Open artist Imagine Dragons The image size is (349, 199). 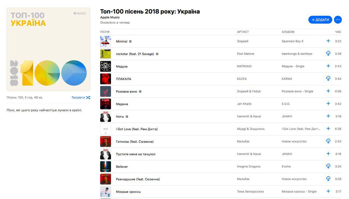click(249, 167)
